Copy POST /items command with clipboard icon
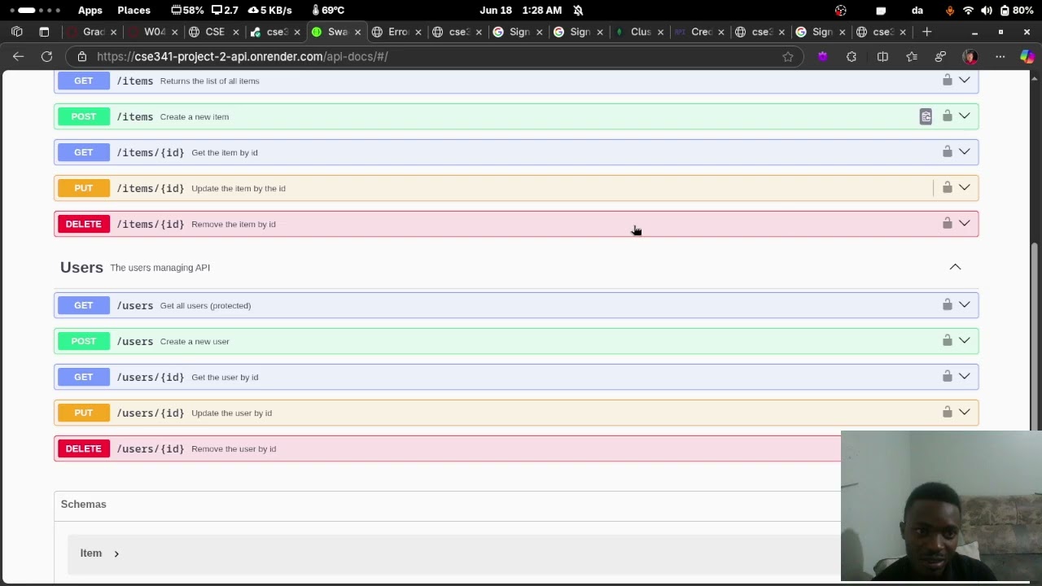Viewport: 1042px width, 586px height. coord(926,116)
